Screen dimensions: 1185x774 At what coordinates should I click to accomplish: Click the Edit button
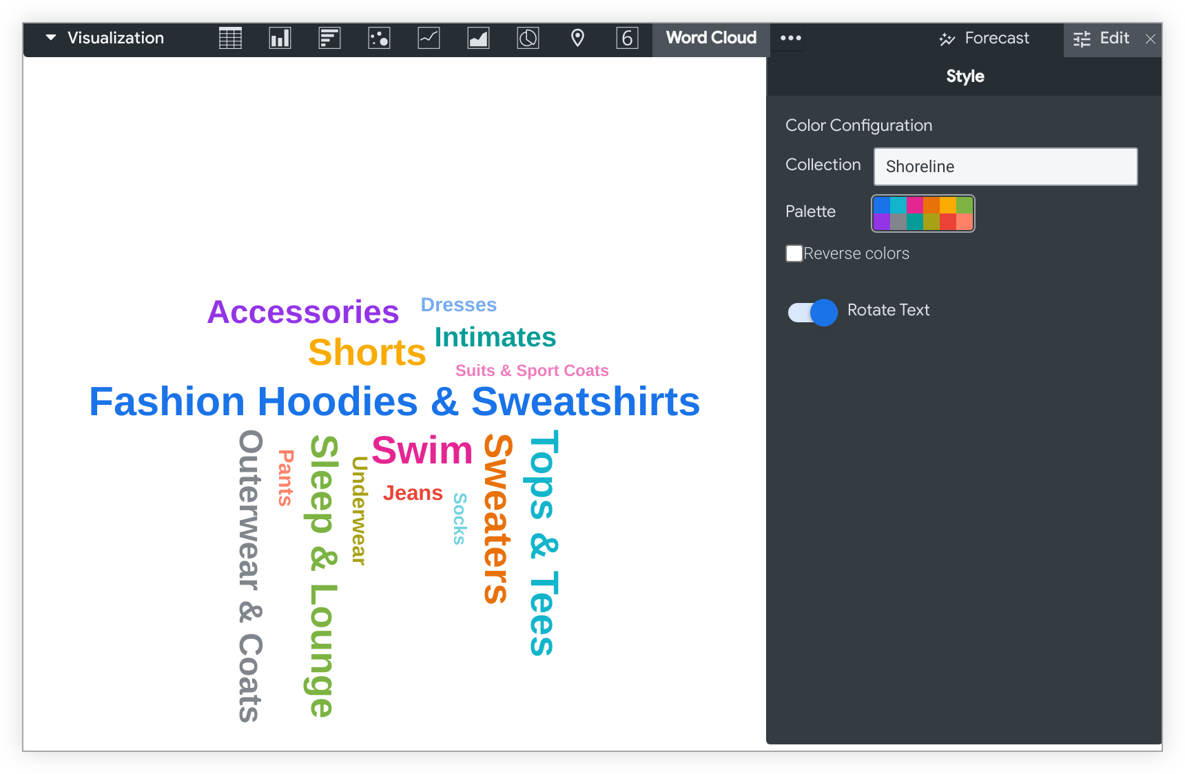1102,39
